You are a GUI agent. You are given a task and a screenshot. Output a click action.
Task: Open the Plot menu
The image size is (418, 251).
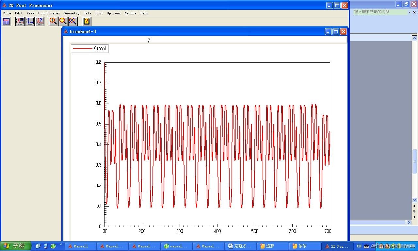point(99,13)
